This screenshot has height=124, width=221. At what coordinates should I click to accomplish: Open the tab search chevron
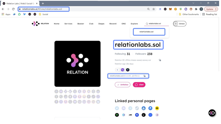193,3
